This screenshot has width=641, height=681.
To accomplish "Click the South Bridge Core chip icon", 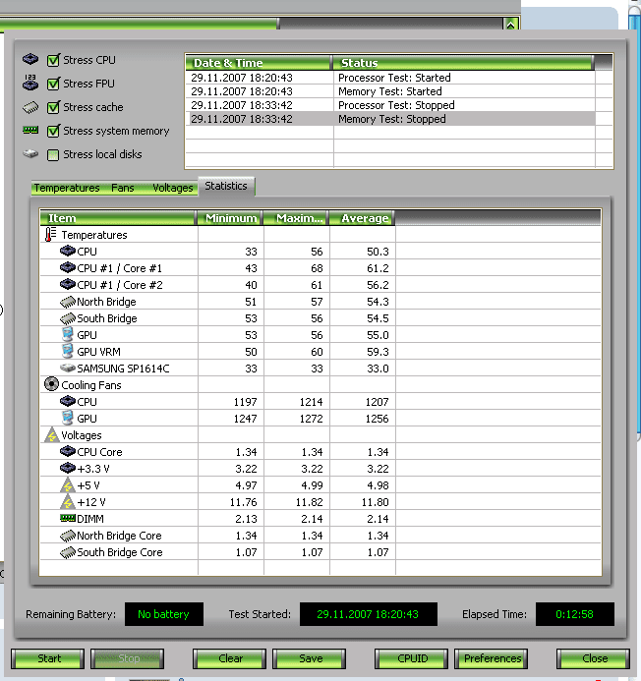I will pos(68,552).
